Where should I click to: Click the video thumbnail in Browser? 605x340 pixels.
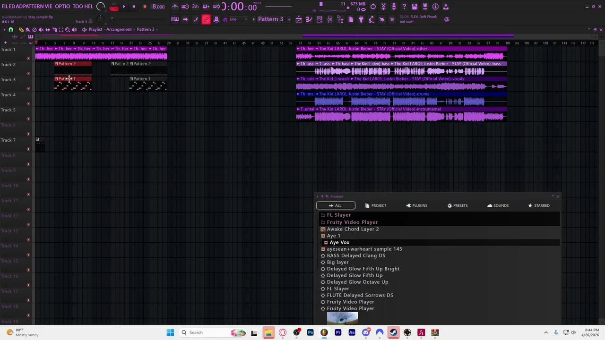pyautogui.click(x=342, y=318)
